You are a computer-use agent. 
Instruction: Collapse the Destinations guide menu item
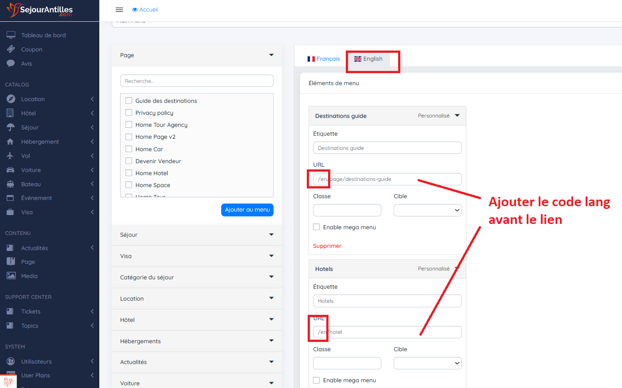pos(457,116)
